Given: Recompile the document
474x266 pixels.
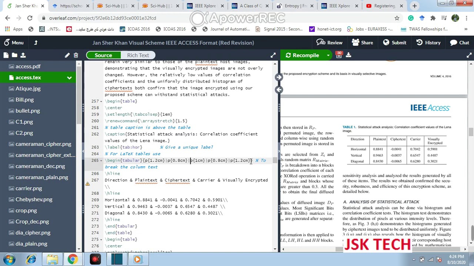Looking at the screenshot, I should tap(302, 55).
